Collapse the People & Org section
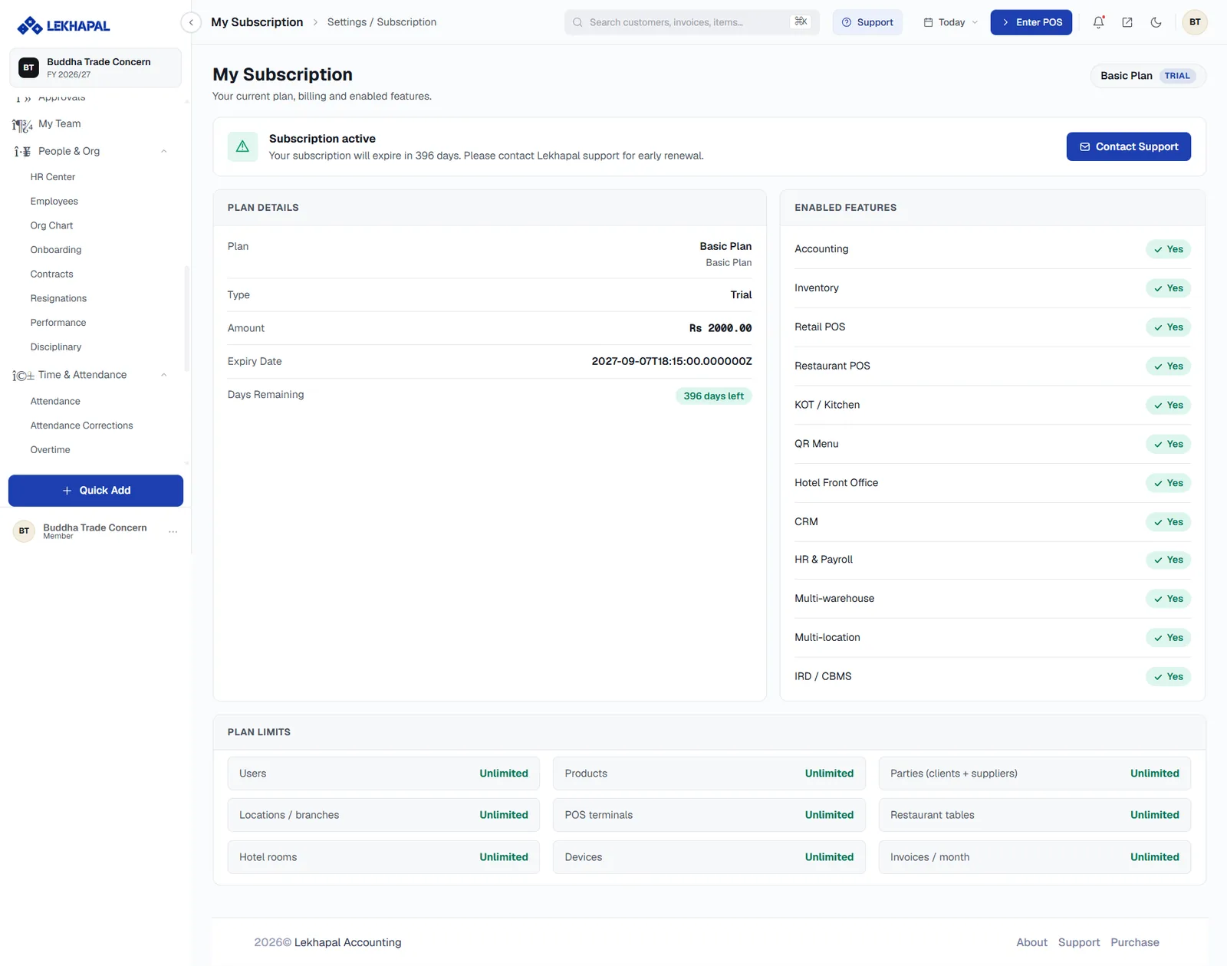 164,151
